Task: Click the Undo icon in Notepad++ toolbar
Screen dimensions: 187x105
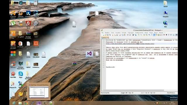Action: coord(128,35)
